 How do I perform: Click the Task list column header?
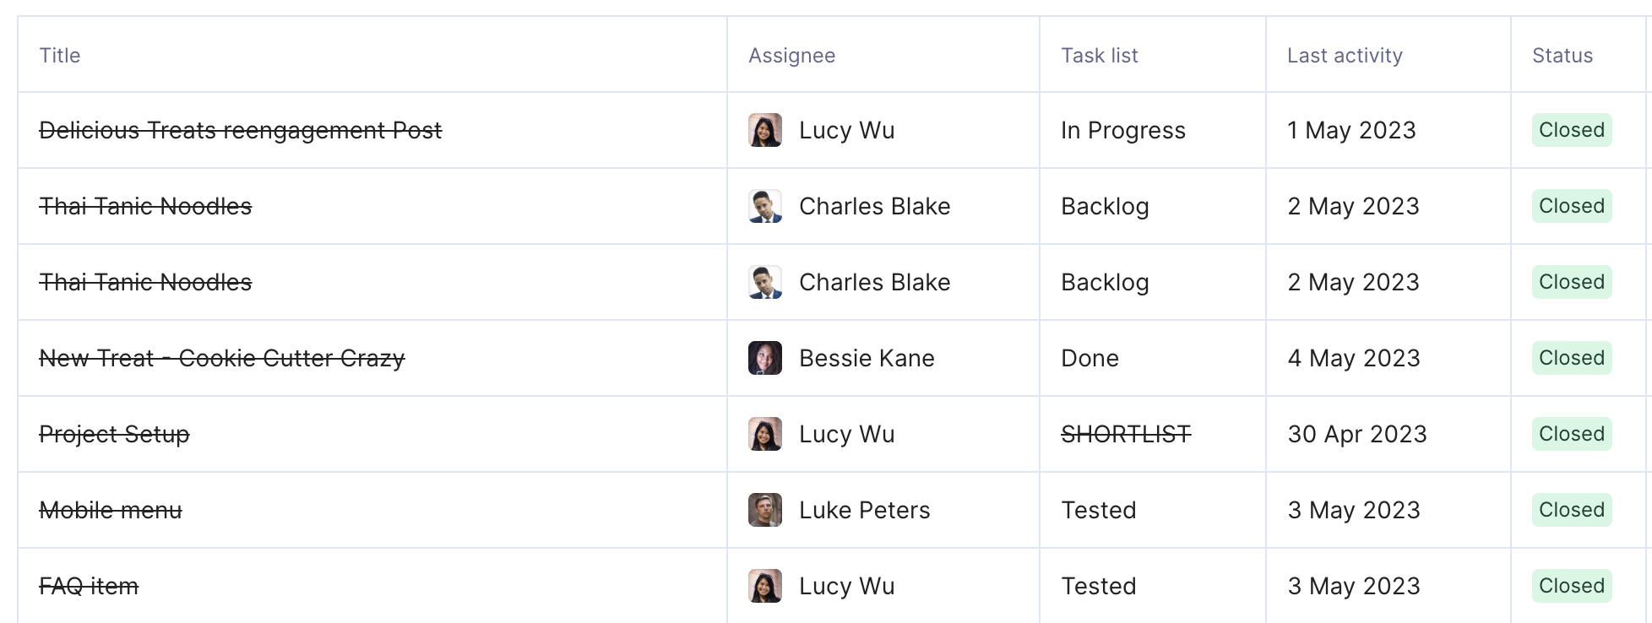coord(1099,56)
